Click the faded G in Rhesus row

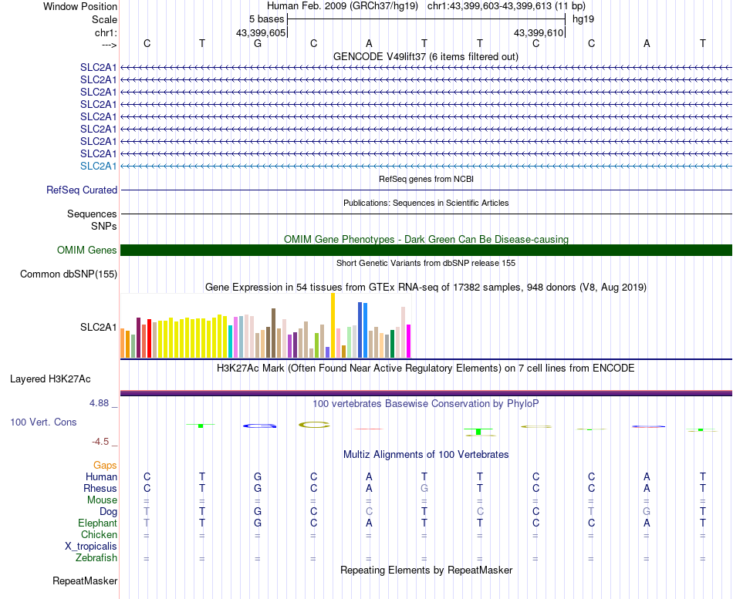[x=424, y=488]
